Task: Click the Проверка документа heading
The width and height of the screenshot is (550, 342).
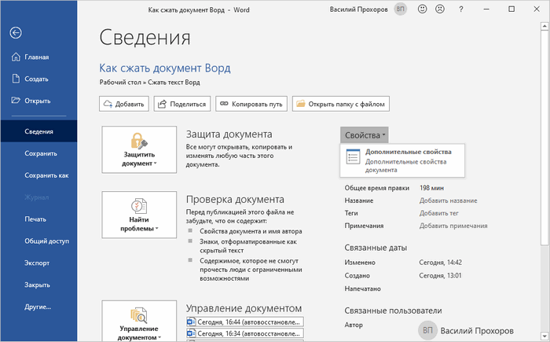Action: 235,200
